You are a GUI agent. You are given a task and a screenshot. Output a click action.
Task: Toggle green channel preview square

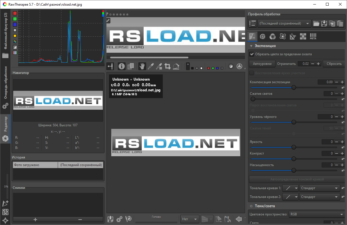pos(213,68)
